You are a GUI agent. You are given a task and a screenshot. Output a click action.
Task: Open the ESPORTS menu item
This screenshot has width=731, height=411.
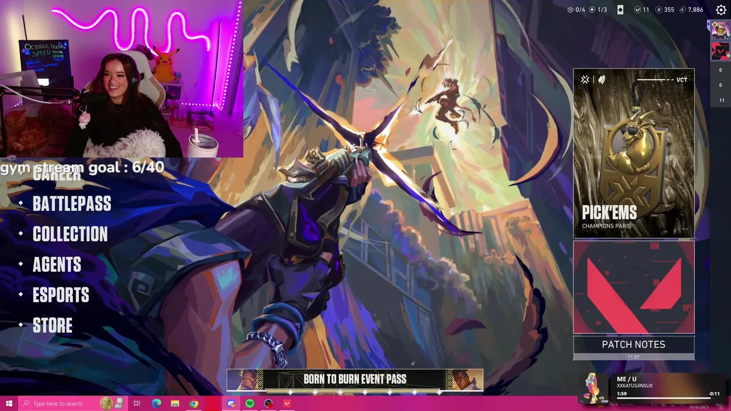pyautogui.click(x=61, y=295)
